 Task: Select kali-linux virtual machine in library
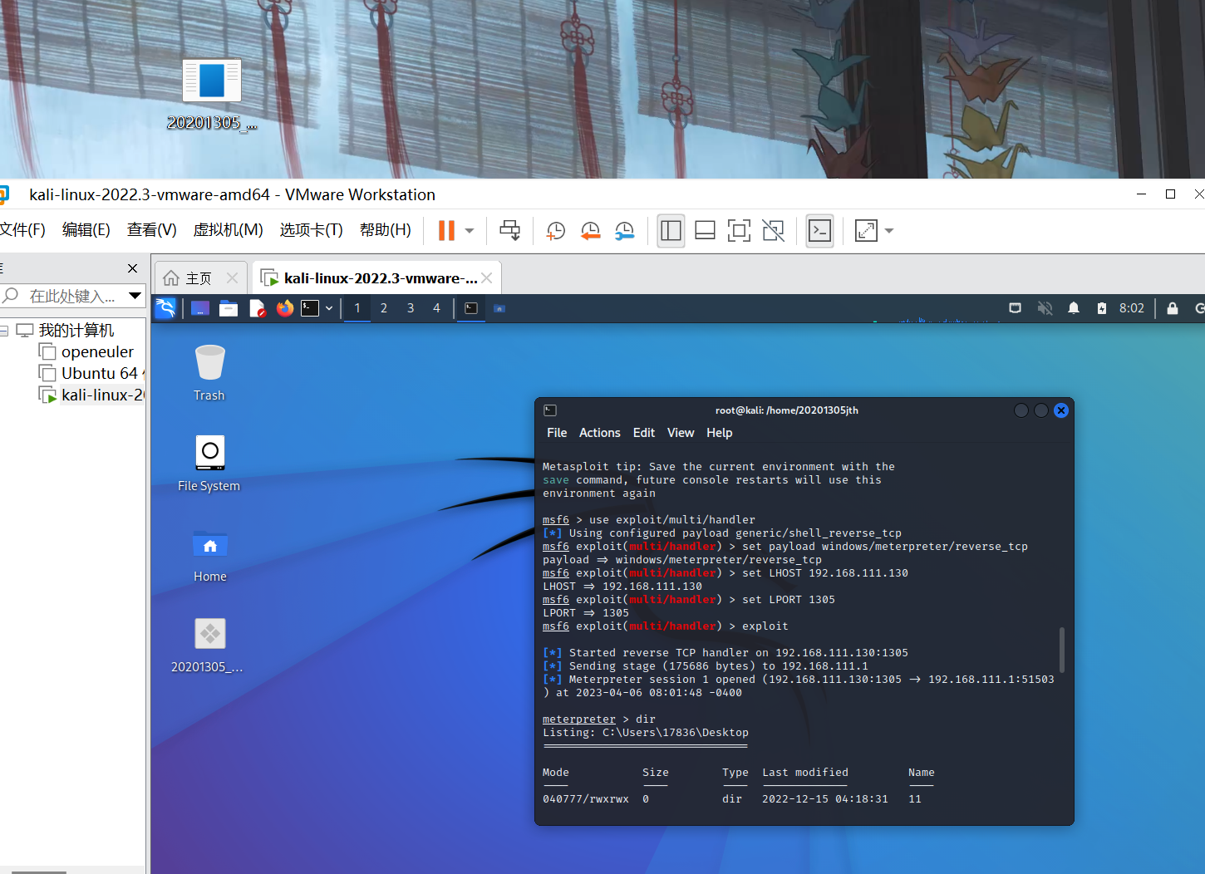coord(102,395)
